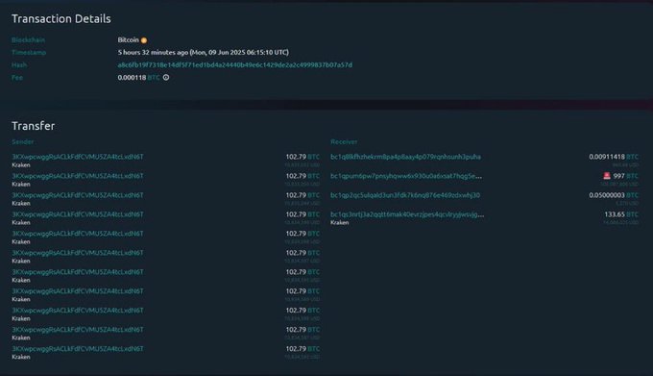
Task: Open the last sender address in the list
Action: pos(78,348)
